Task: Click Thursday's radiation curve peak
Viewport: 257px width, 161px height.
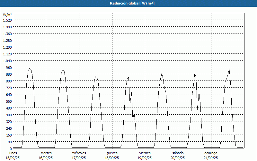Action: tap(128, 77)
